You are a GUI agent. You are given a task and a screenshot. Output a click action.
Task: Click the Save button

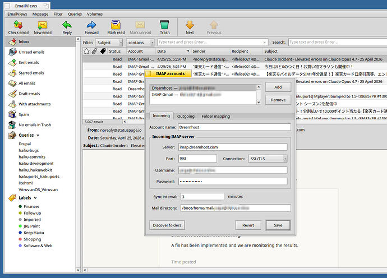click(278, 225)
